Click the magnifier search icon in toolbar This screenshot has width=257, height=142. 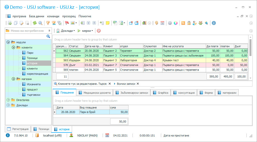40,23
